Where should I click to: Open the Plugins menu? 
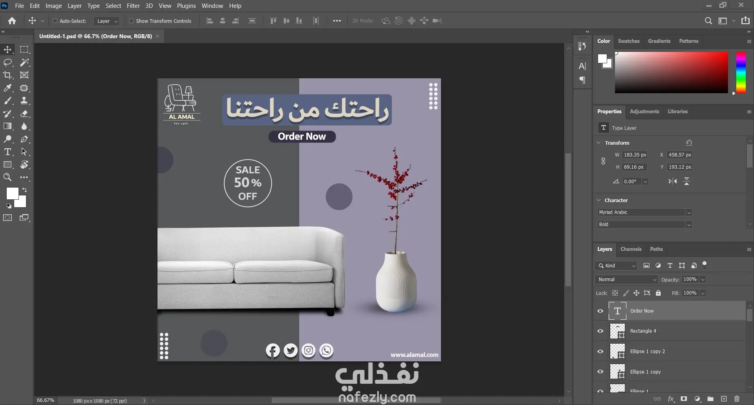(186, 6)
